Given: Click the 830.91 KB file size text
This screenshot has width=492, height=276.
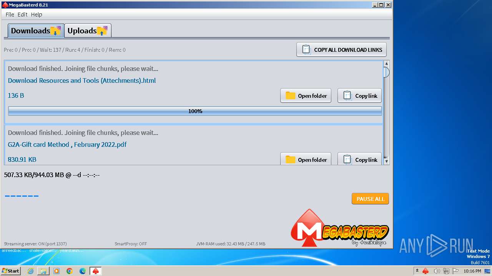Looking at the screenshot, I should point(22,159).
